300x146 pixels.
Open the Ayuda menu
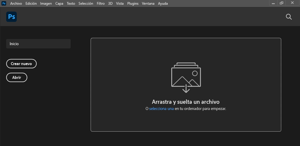click(x=163, y=4)
